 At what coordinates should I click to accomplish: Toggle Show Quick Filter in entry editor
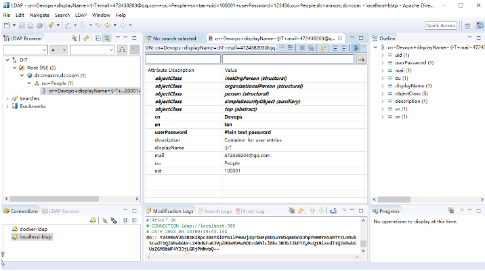pyautogui.click(x=356, y=47)
